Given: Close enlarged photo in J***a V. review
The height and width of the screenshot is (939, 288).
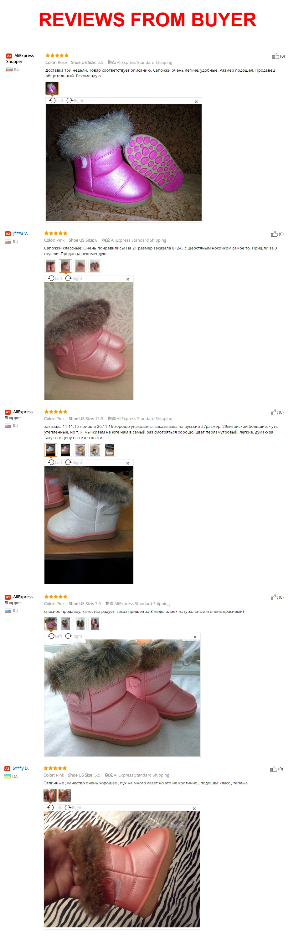Looking at the screenshot, I should click(128, 280).
